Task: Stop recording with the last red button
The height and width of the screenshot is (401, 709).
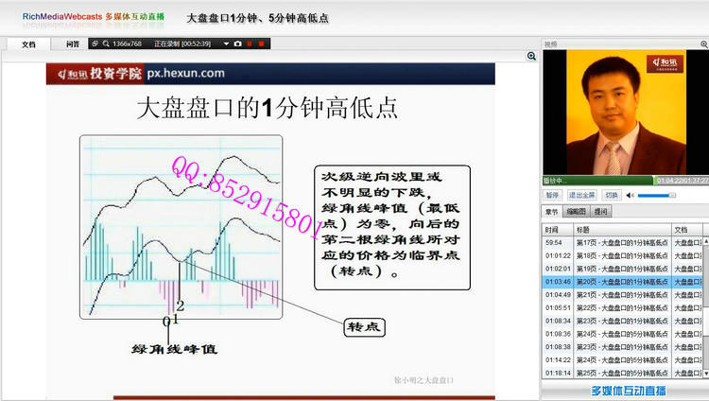Action: pos(262,44)
